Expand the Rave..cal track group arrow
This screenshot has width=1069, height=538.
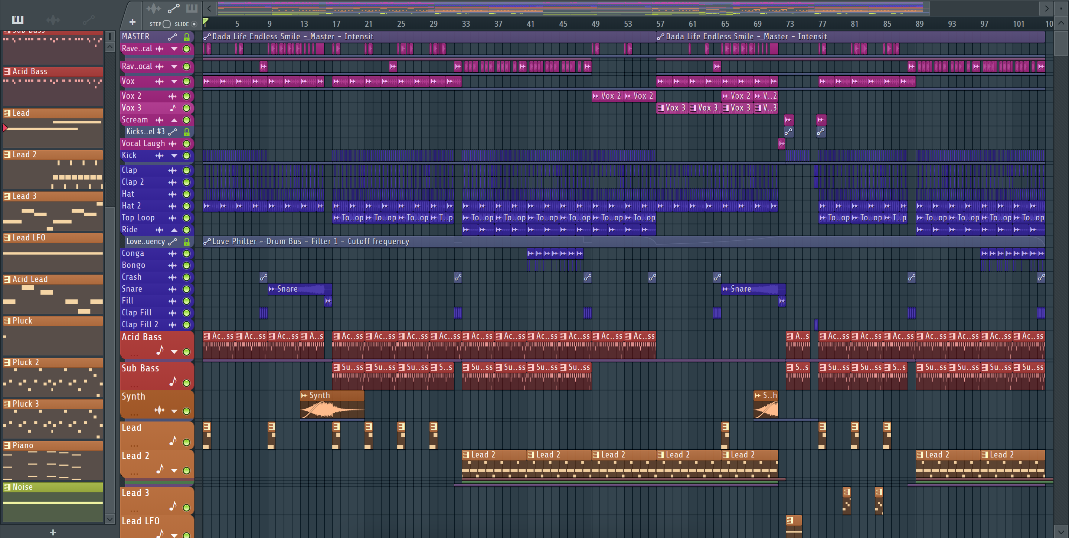pos(174,49)
